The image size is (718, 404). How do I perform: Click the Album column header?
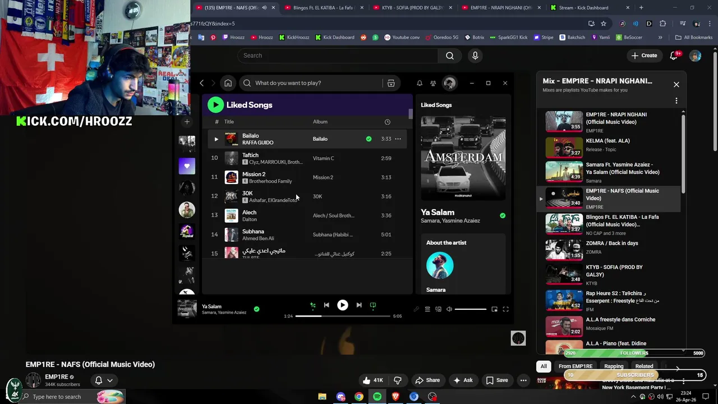[x=320, y=122]
